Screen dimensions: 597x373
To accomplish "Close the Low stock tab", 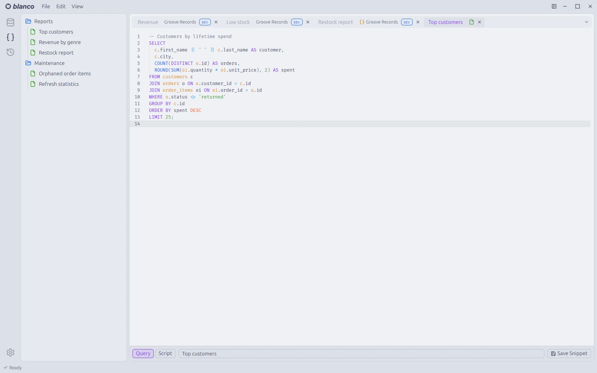I will (x=308, y=22).
